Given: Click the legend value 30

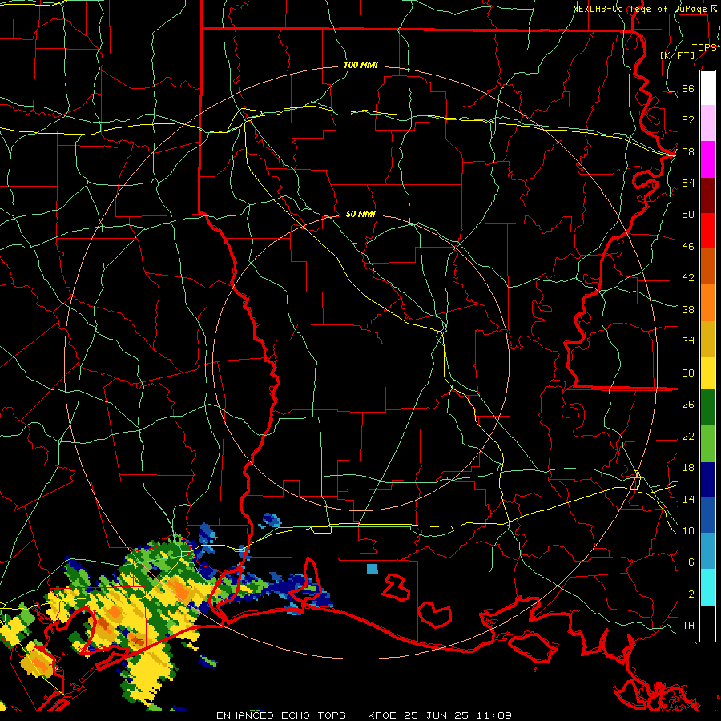Looking at the screenshot, I should 688,373.
